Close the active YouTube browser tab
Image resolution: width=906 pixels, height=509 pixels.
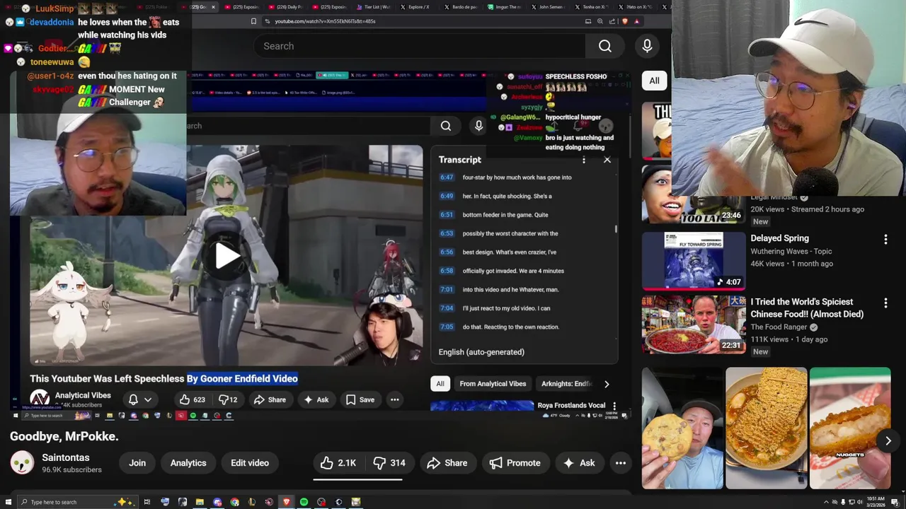click(x=213, y=7)
